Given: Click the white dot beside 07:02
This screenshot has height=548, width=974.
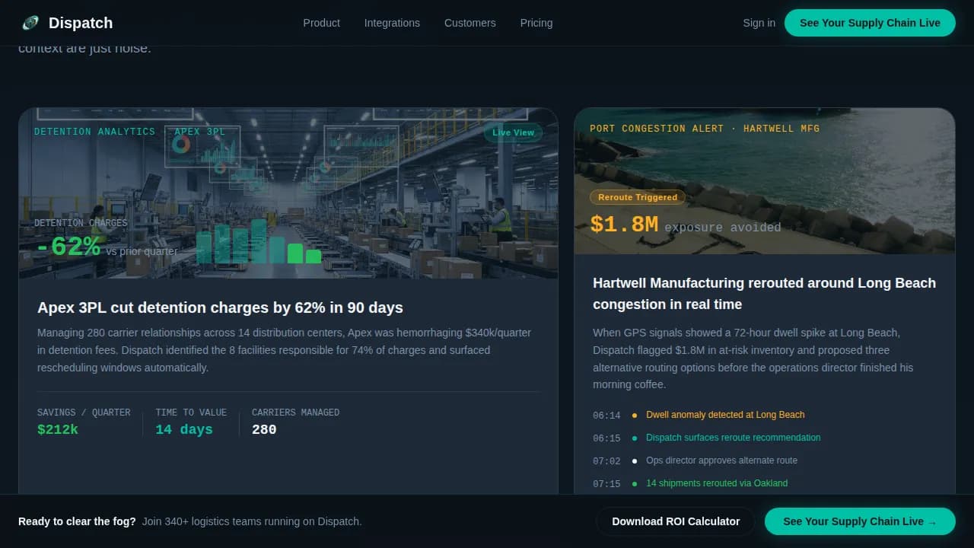Looking at the screenshot, I should (x=635, y=461).
